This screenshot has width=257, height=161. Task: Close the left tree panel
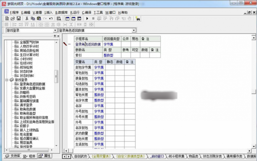pyautogui.click(x=58, y=36)
